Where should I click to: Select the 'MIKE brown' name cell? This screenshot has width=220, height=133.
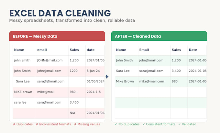pos(23,92)
